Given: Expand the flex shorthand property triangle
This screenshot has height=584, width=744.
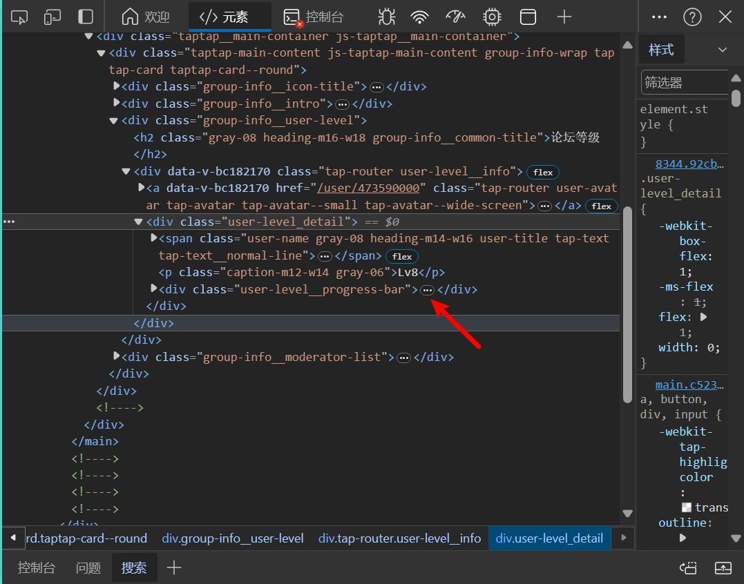Looking at the screenshot, I should pos(704,317).
